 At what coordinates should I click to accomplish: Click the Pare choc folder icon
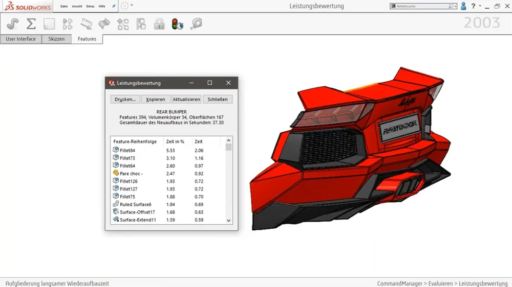click(116, 173)
